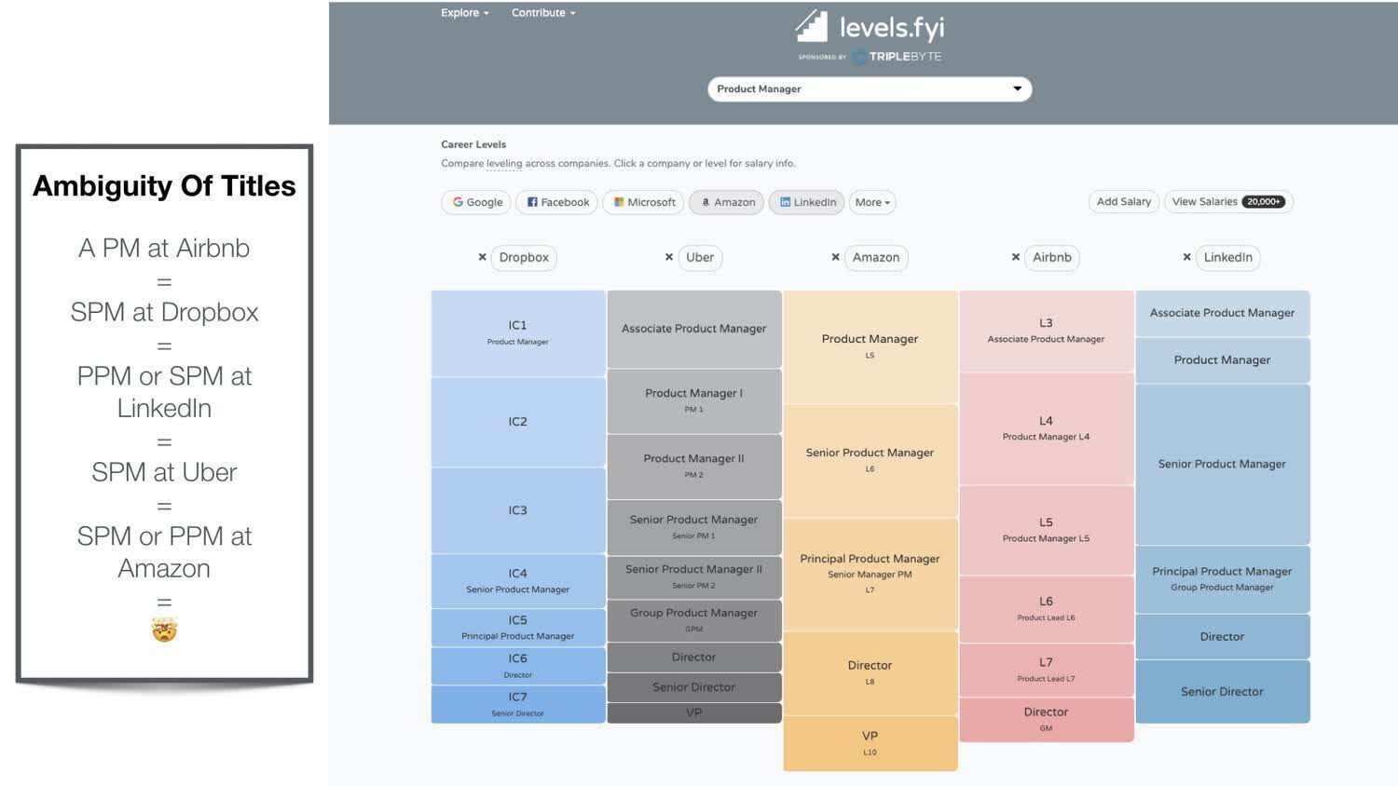Select Amazon's Principal Product Manager L7 cell

coord(870,572)
